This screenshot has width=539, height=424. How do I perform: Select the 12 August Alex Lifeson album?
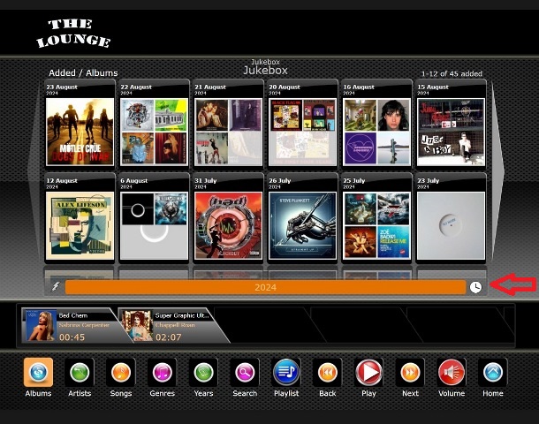80,225
